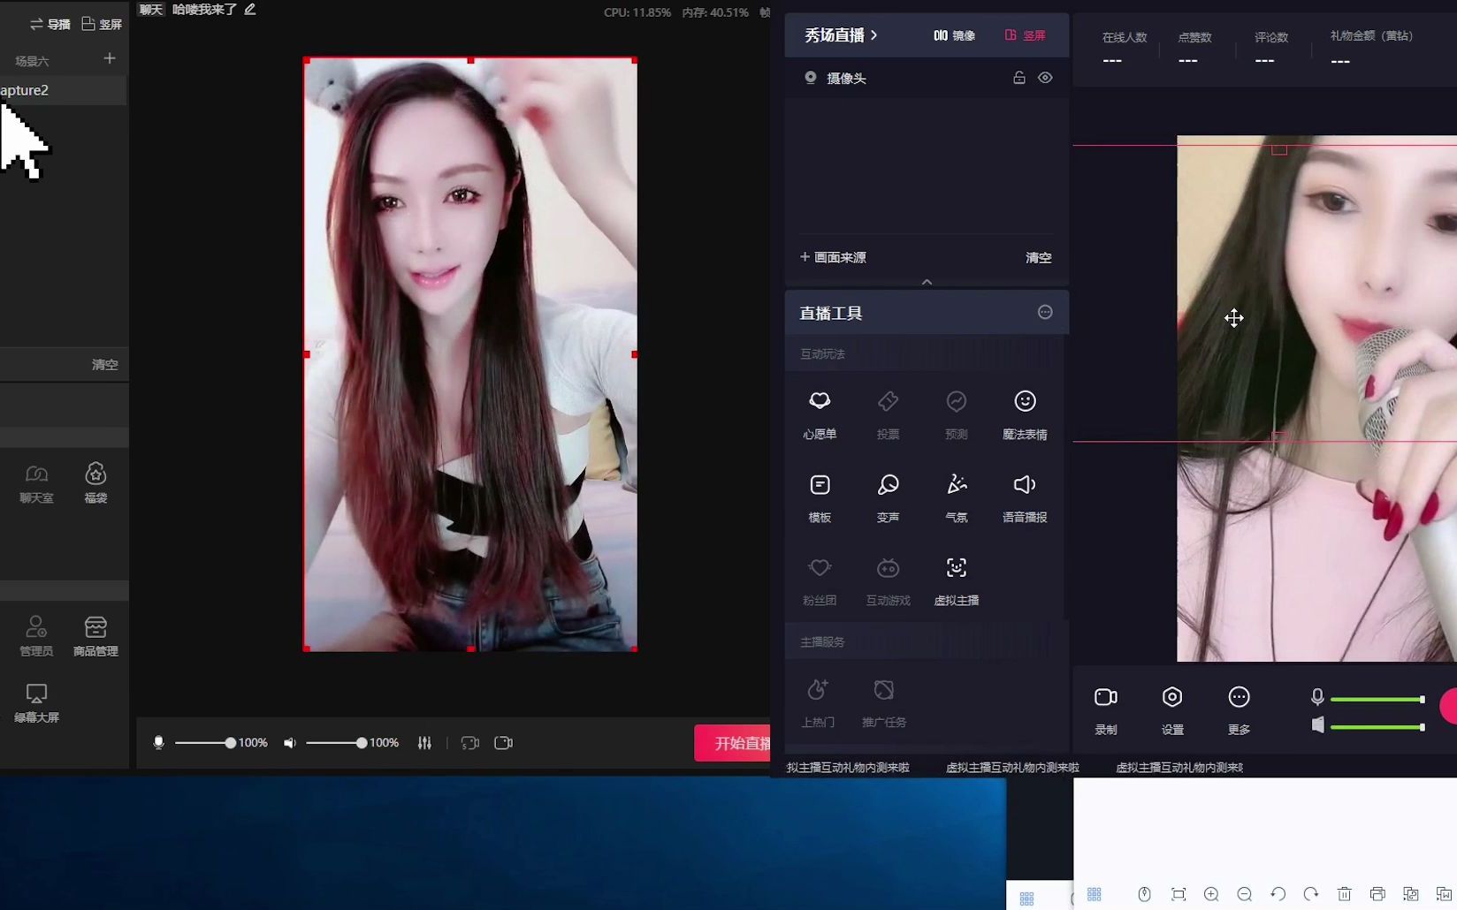Select the 镜像 mirror option
This screenshot has height=910, width=1457.
(955, 35)
